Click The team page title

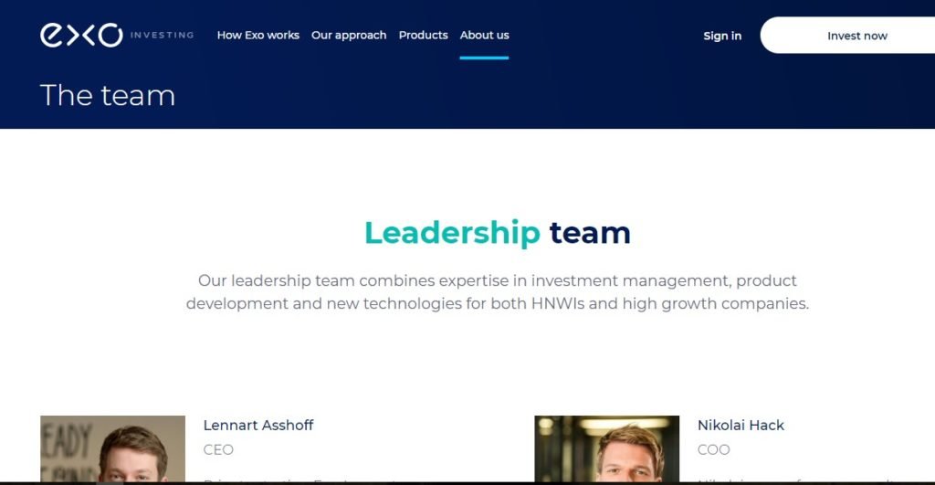(108, 96)
